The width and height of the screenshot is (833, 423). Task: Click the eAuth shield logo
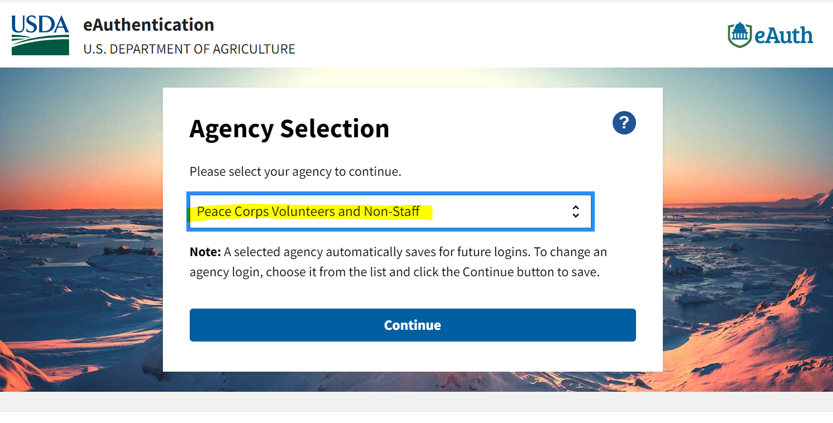point(739,34)
